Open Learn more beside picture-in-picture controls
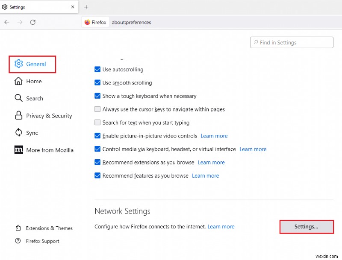This screenshot has width=342, height=260. (x=214, y=136)
